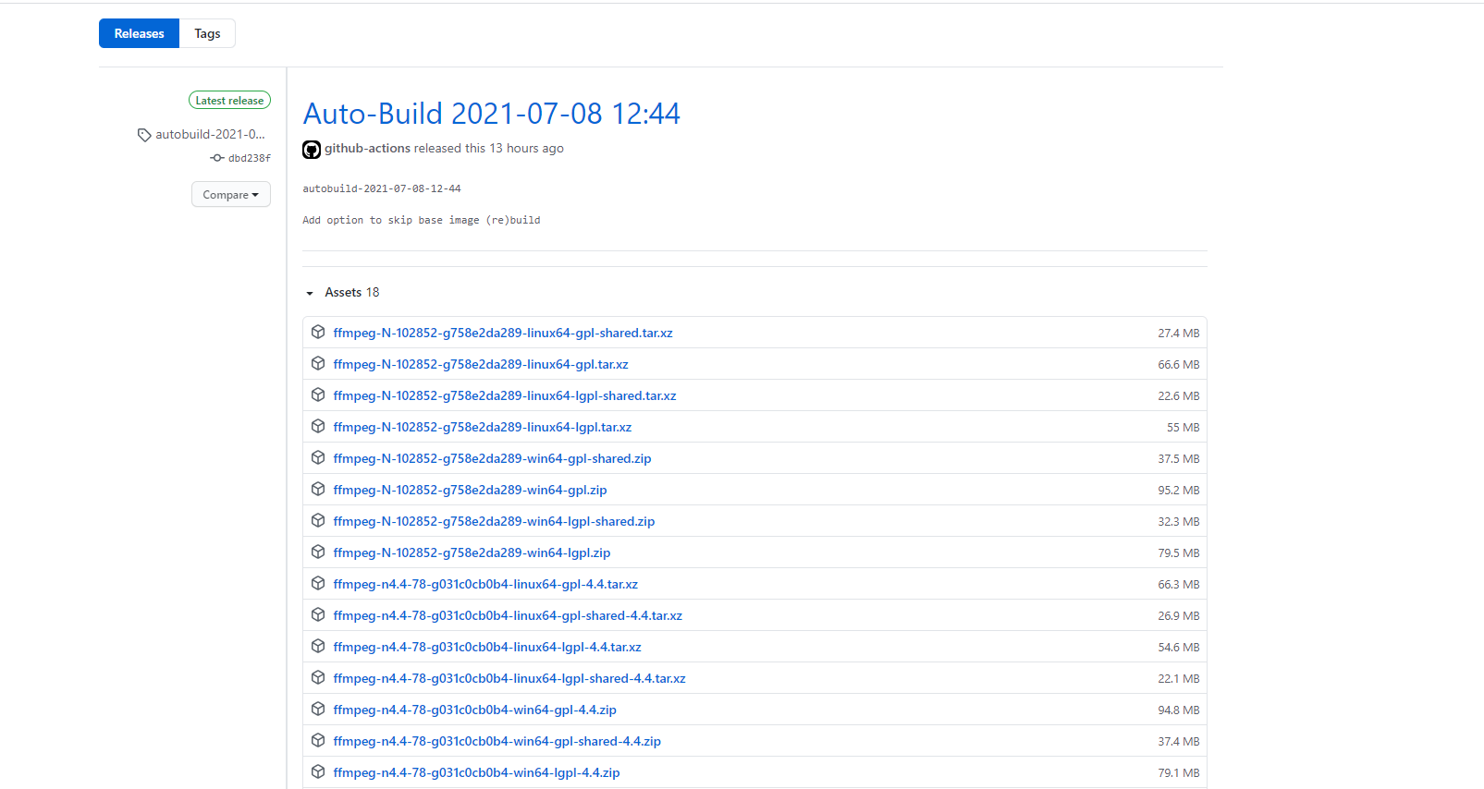Download ffmpeg-N-102852 linux64-lgpl-shared.tar.xz
This screenshot has width=1484, height=789.
505,395
